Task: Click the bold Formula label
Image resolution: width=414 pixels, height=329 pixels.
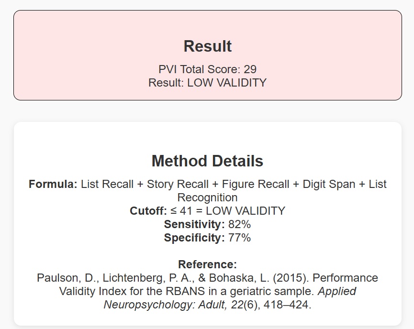Action: (53, 185)
